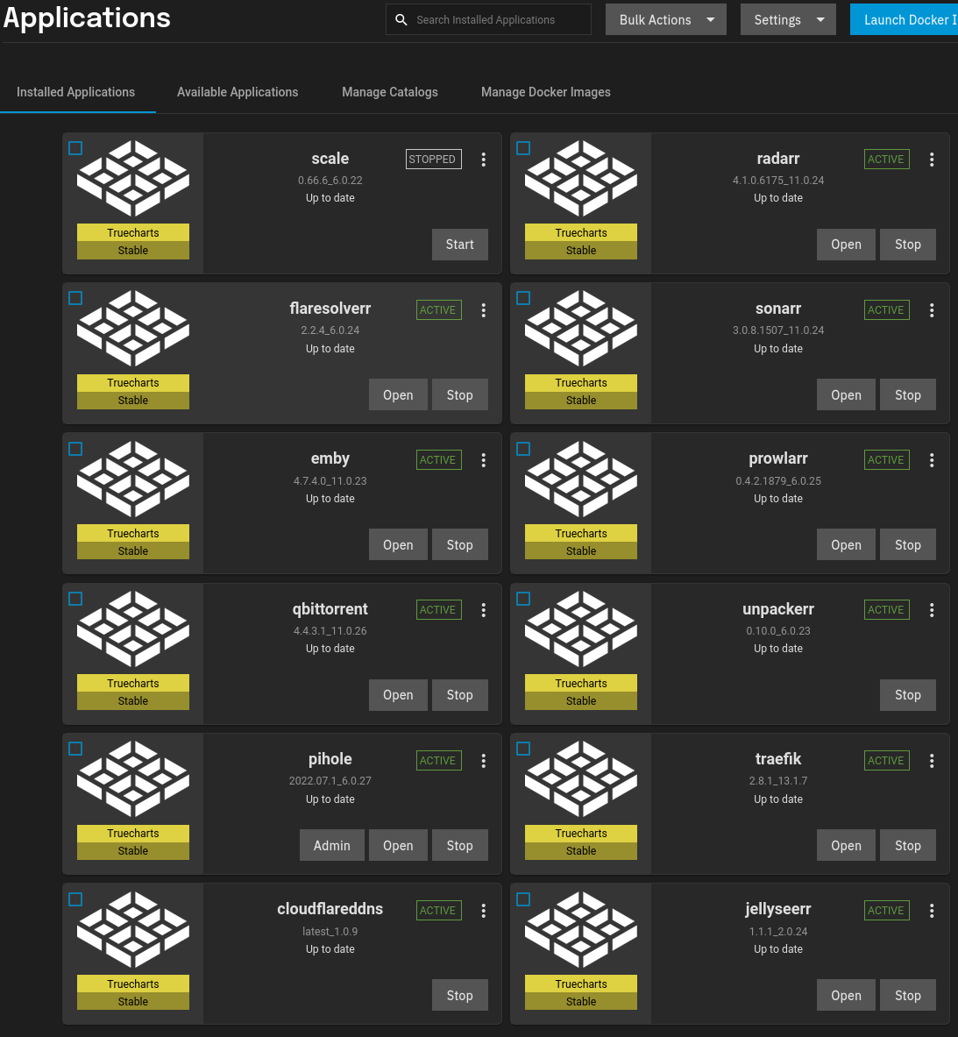
Task: Open the Manage Catalogs tab
Action: pyautogui.click(x=390, y=92)
